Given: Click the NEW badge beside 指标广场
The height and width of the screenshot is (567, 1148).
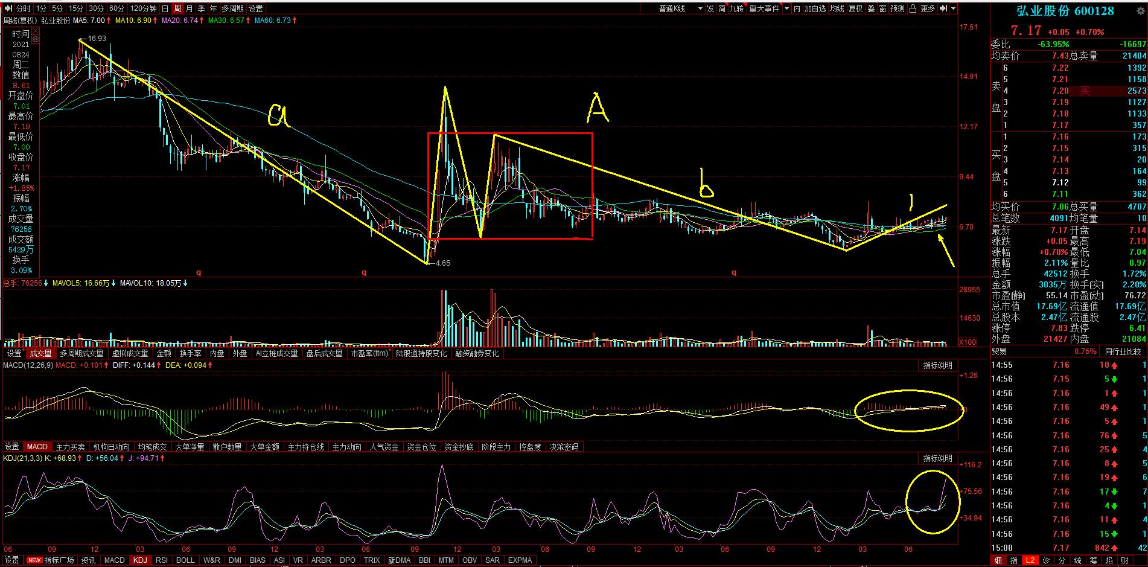Looking at the screenshot, I should 34,560.
